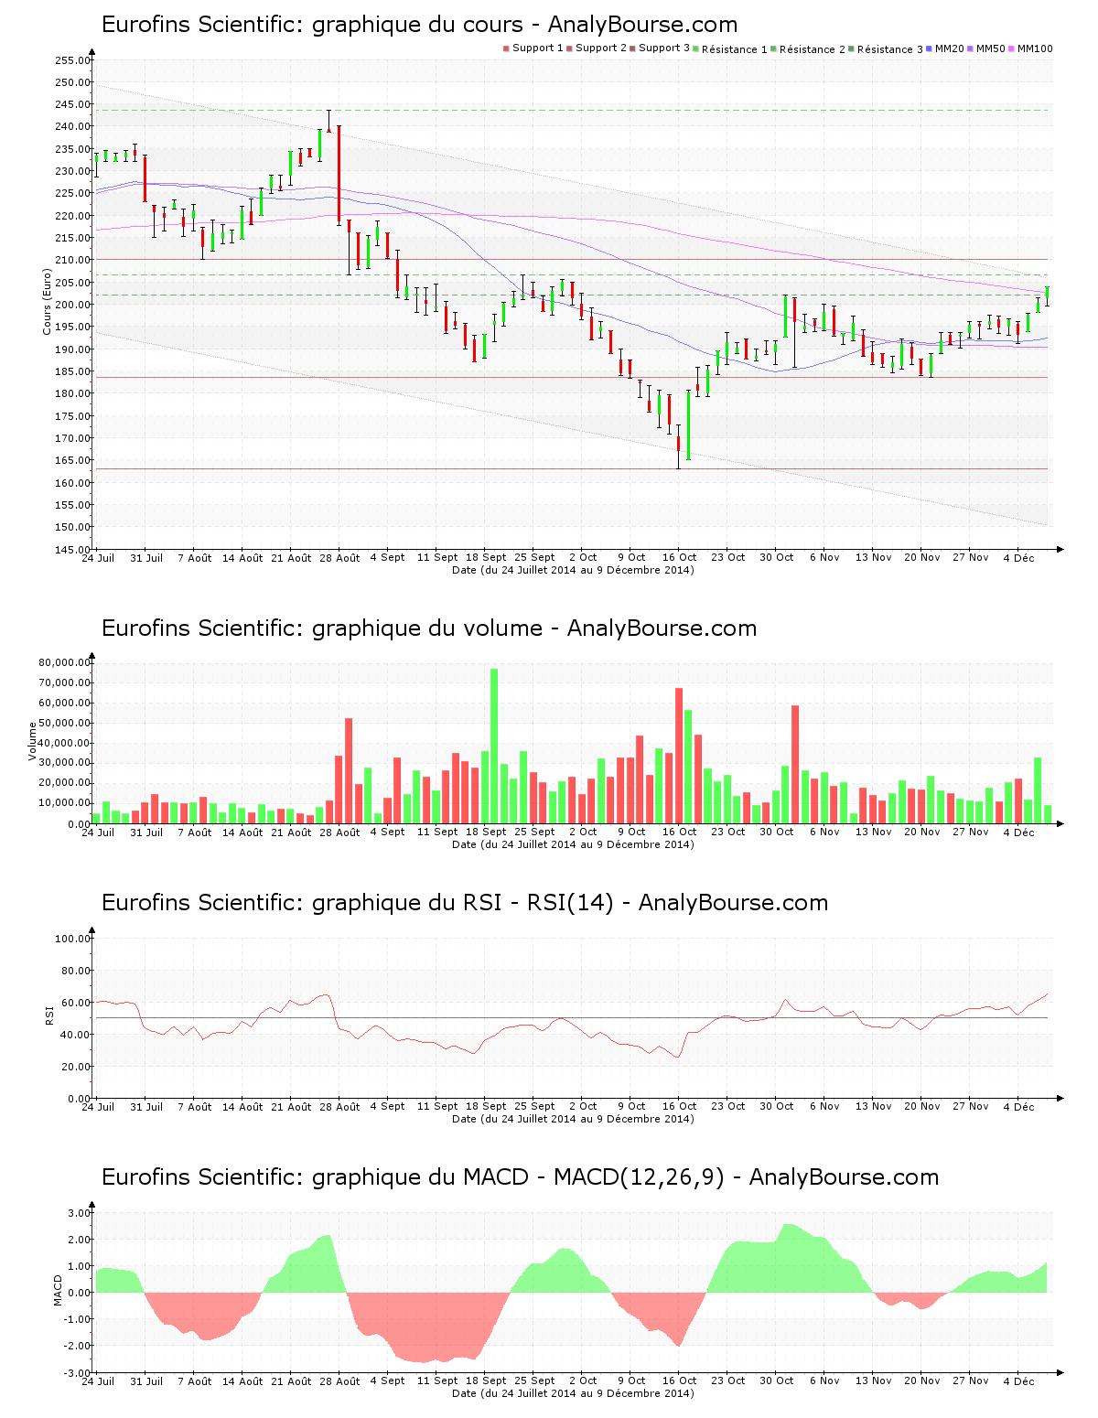Click the '80,000.00' volume axis value

click(x=64, y=663)
